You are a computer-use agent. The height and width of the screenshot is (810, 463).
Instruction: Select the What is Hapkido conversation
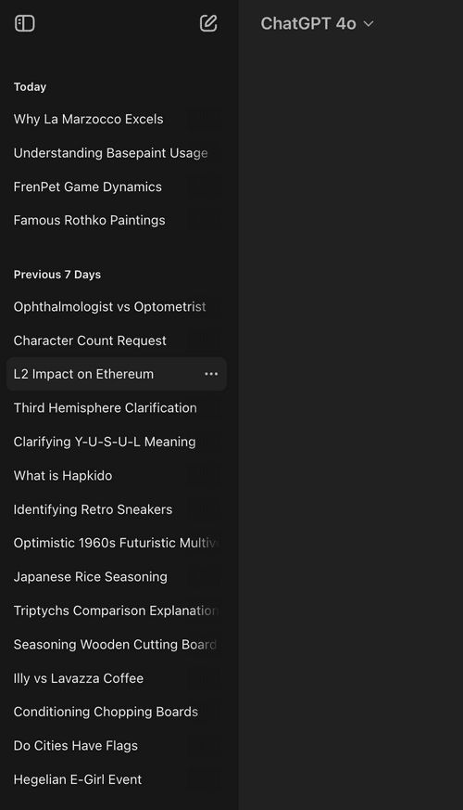pyautogui.click(x=117, y=476)
